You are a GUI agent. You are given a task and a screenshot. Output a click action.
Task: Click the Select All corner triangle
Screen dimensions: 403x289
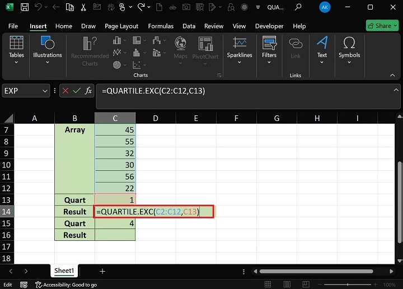pyautogui.click(x=9, y=118)
